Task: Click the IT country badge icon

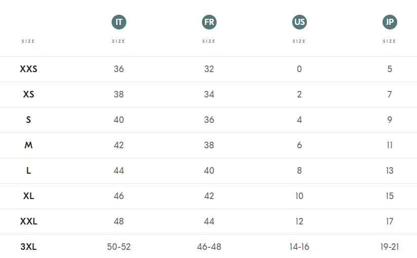Action: coord(119,22)
